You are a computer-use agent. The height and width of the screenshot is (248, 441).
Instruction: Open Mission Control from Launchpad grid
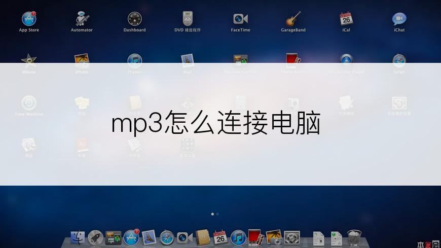[x=240, y=60]
